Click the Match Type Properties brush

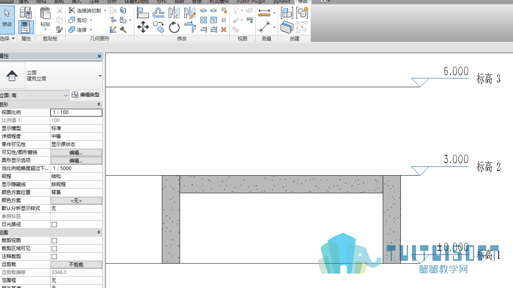coord(59,29)
